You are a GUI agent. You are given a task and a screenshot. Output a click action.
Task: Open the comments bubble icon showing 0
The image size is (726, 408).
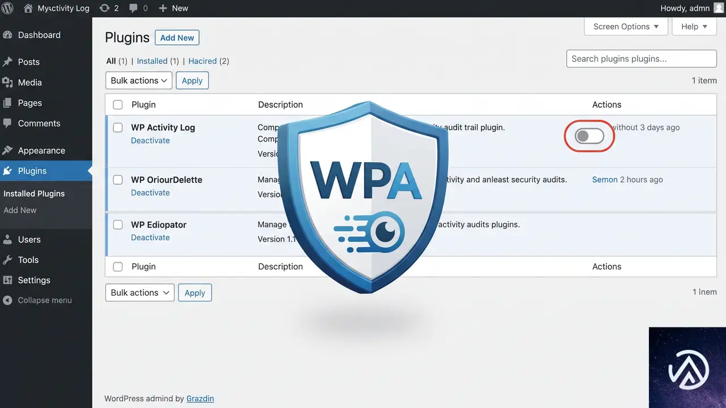point(133,8)
